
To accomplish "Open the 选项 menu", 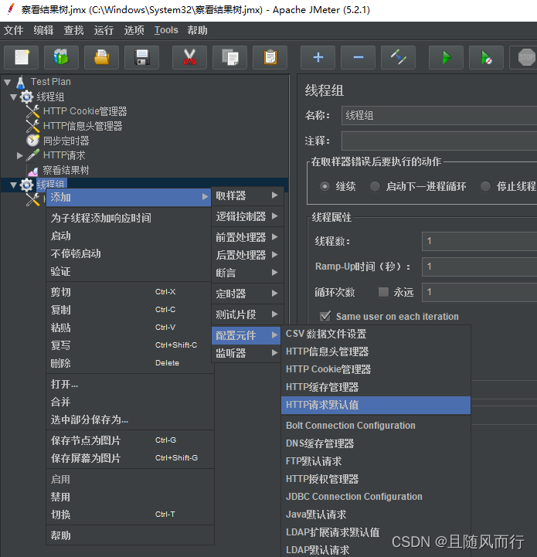I will point(134,30).
